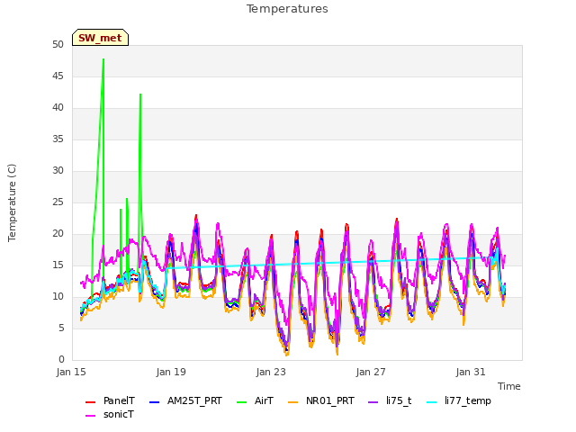Click the orange NR01_PRT color marker
This screenshot has width=576, height=432.
coord(292,402)
